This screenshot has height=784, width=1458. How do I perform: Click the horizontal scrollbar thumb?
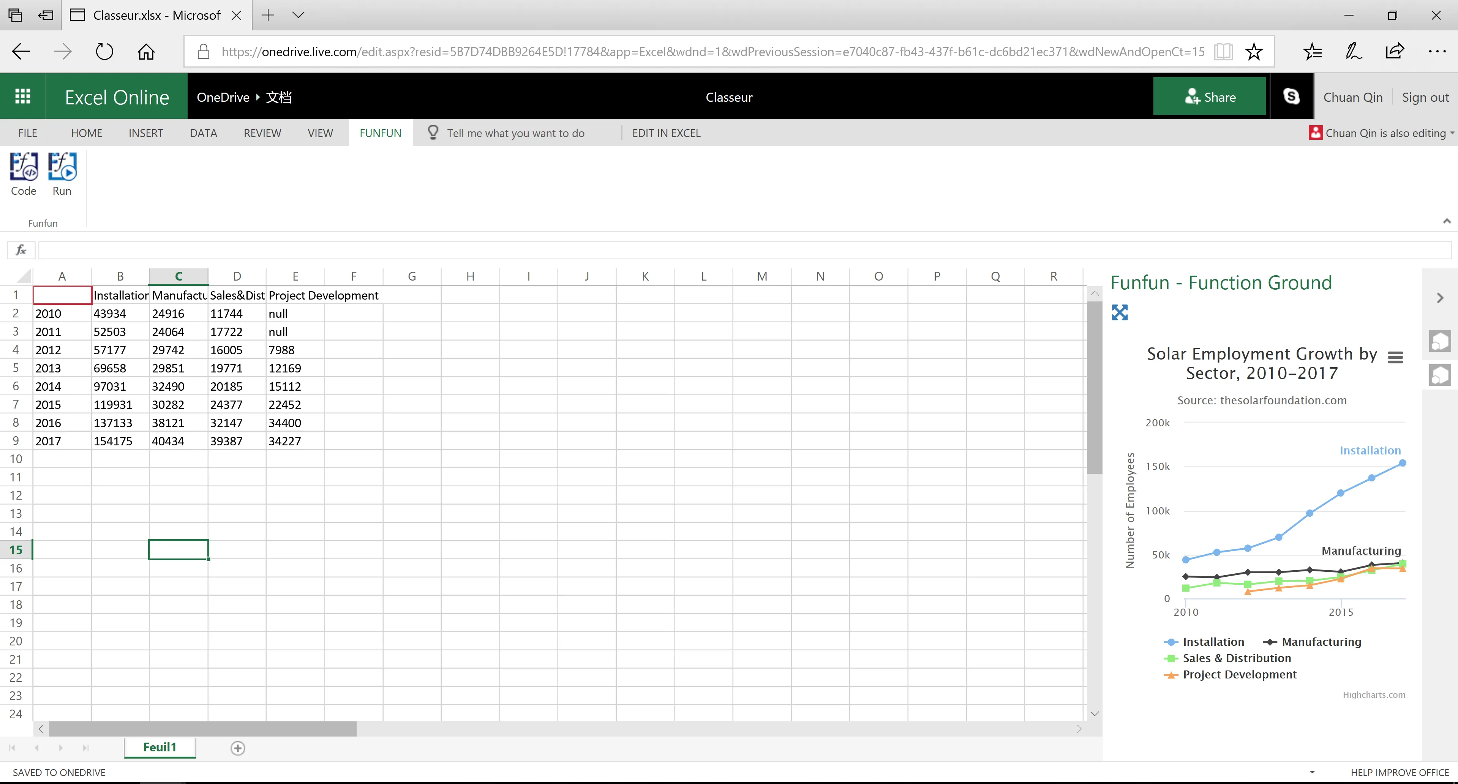click(202, 729)
